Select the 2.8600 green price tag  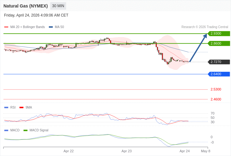pos(219,43)
